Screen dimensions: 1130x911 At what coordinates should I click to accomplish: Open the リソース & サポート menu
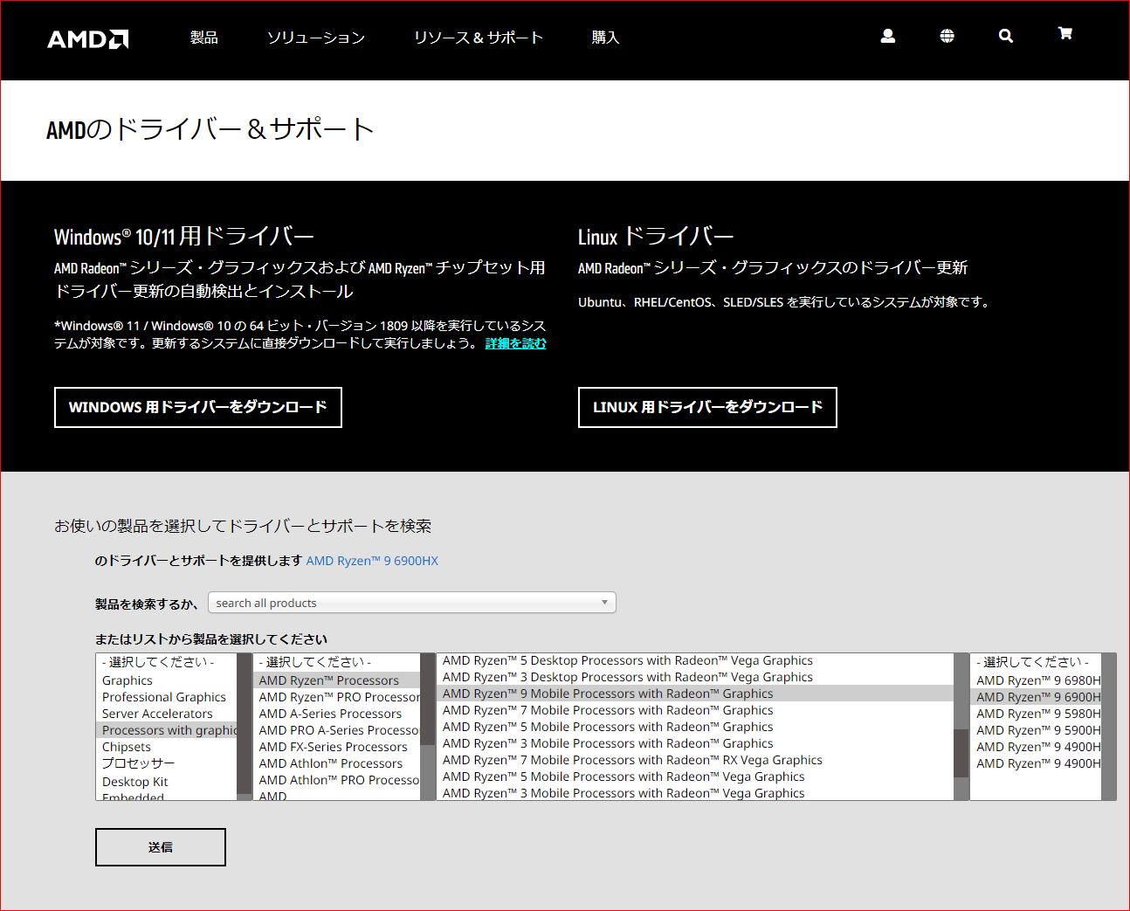479,38
